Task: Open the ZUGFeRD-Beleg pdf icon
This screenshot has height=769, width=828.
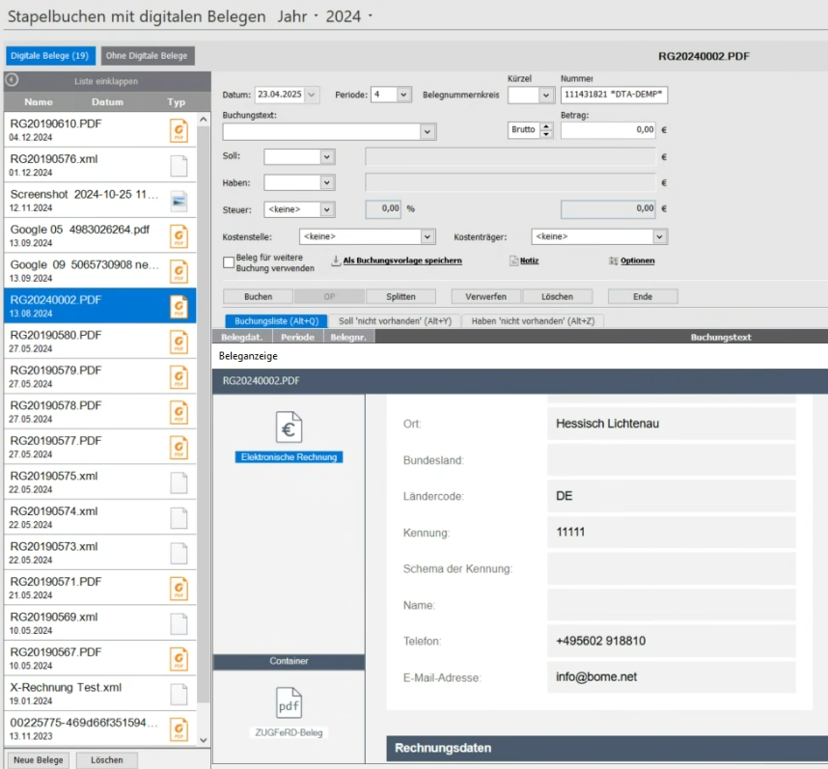Action: pyautogui.click(x=289, y=702)
